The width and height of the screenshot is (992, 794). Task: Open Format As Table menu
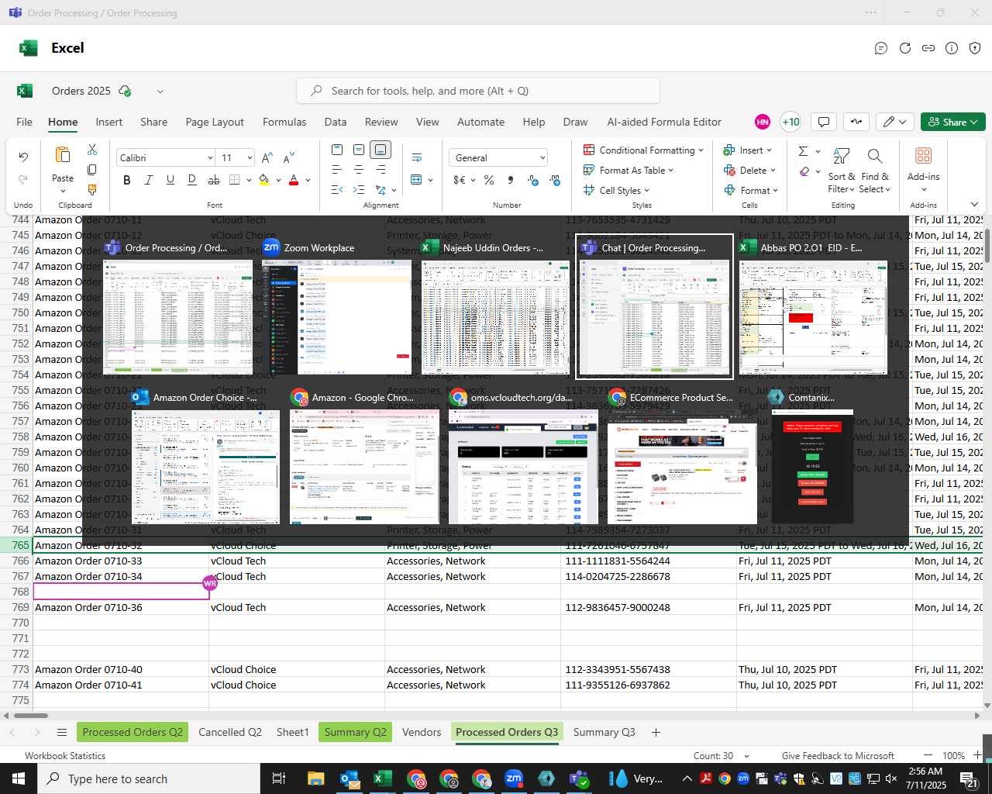click(629, 171)
